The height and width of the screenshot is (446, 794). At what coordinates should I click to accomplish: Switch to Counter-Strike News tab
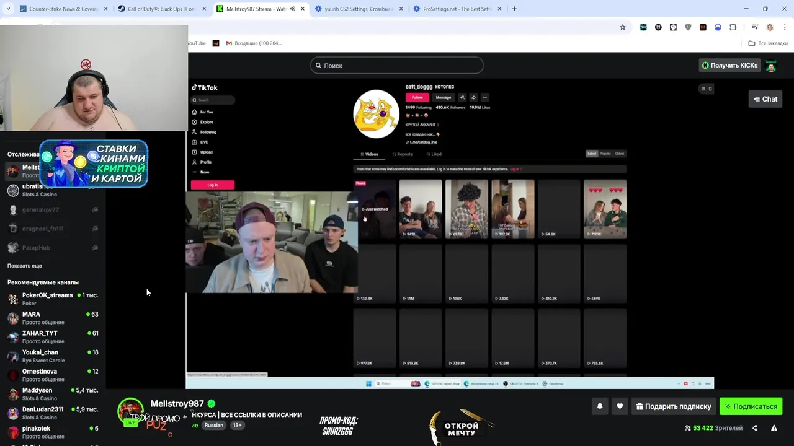click(x=63, y=9)
